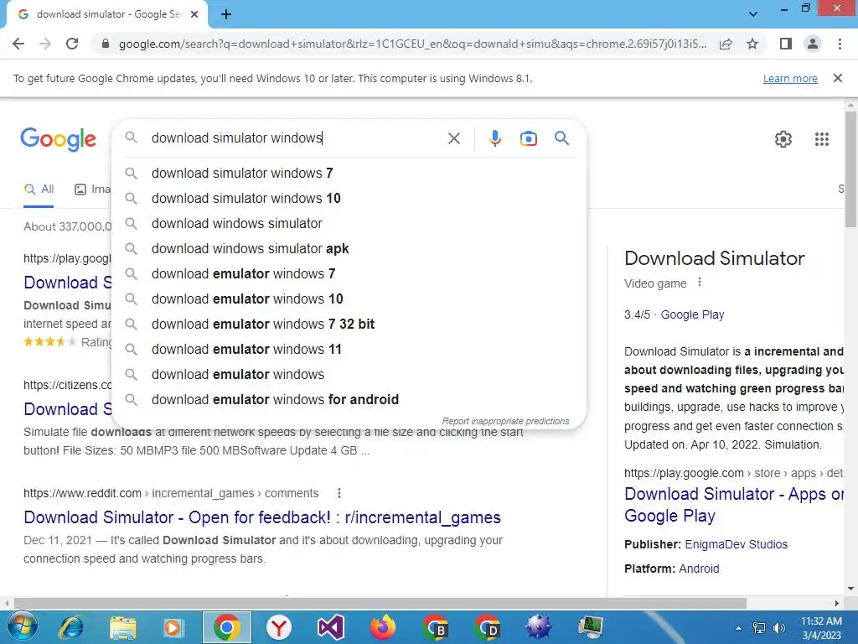Pick suggestion download emulator windows 10

click(349, 299)
